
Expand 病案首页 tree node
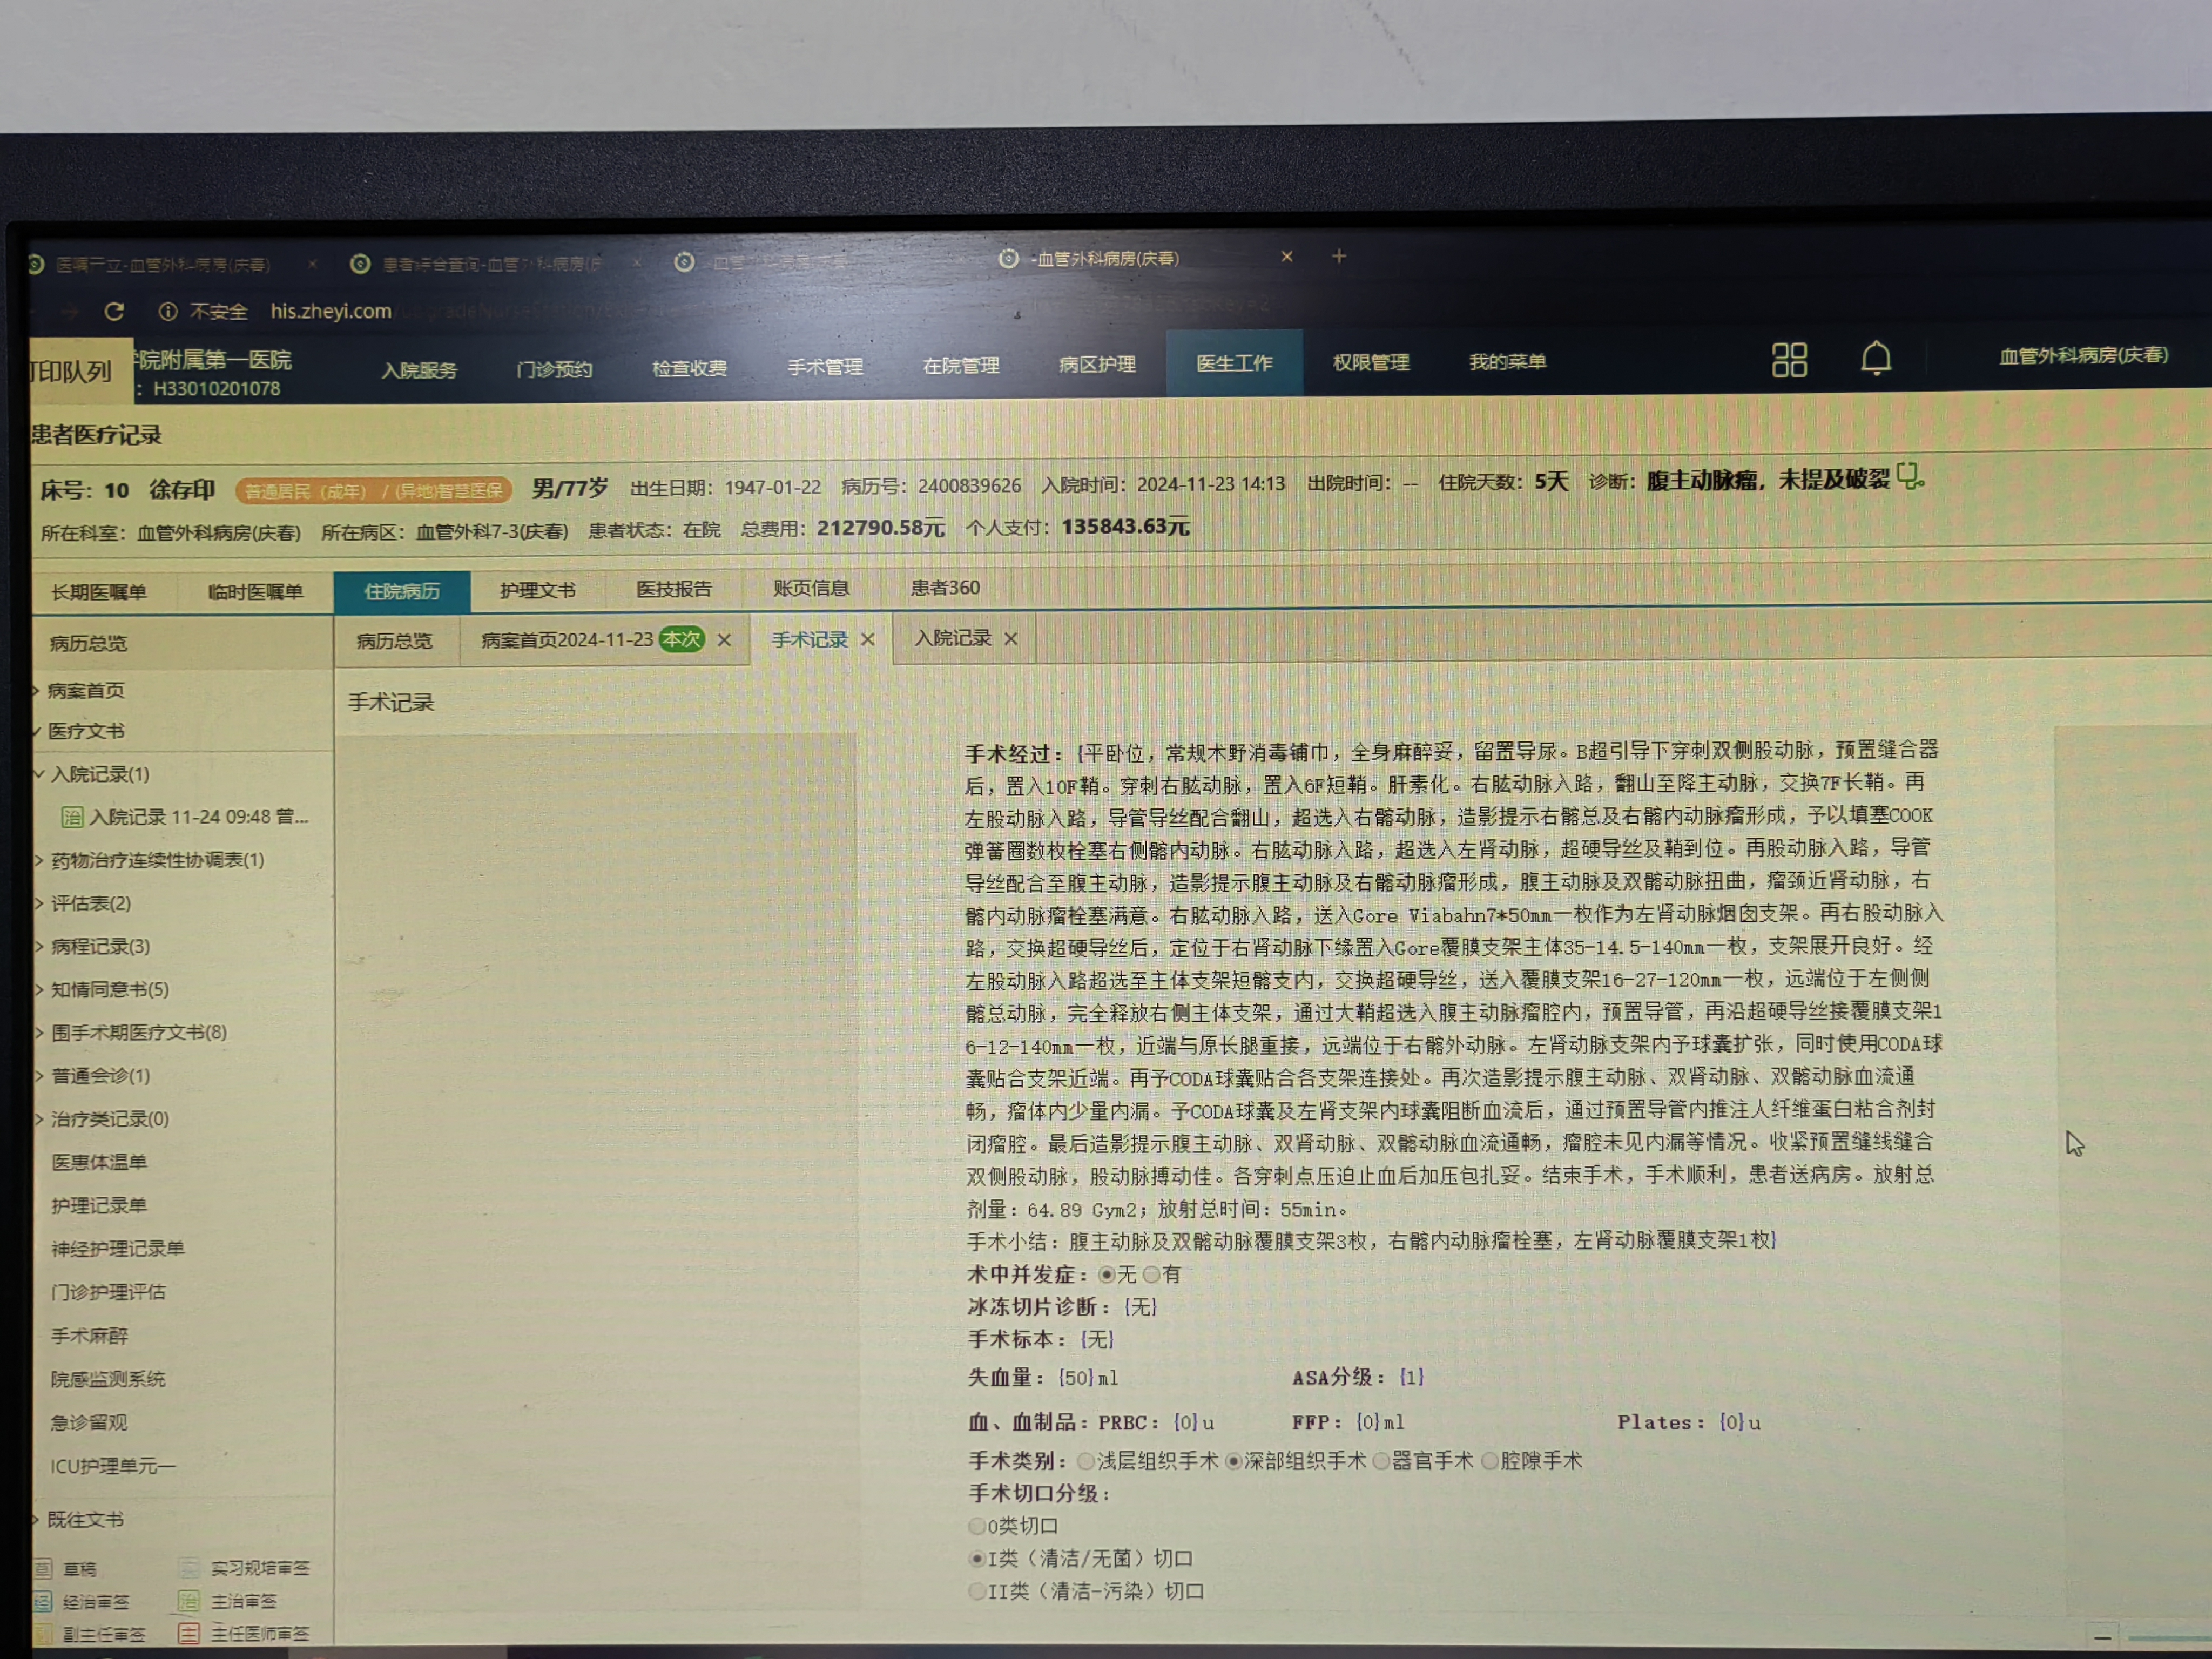pos(36,691)
